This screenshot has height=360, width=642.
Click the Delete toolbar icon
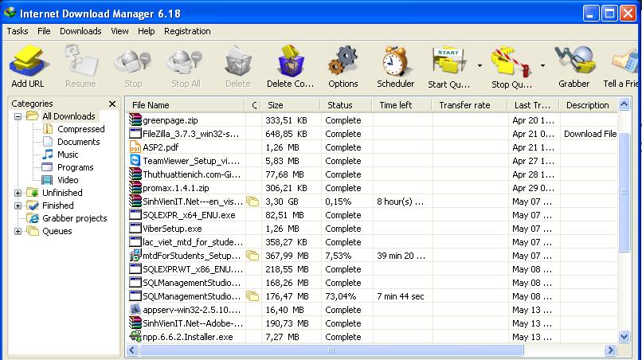pyautogui.click(x=238, y=61)
